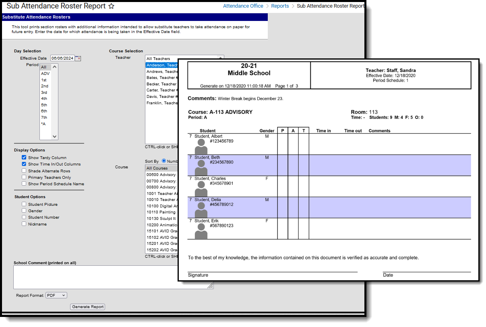
Task: Select 15101 AVID in the Course list
Action: click(162, 231)
